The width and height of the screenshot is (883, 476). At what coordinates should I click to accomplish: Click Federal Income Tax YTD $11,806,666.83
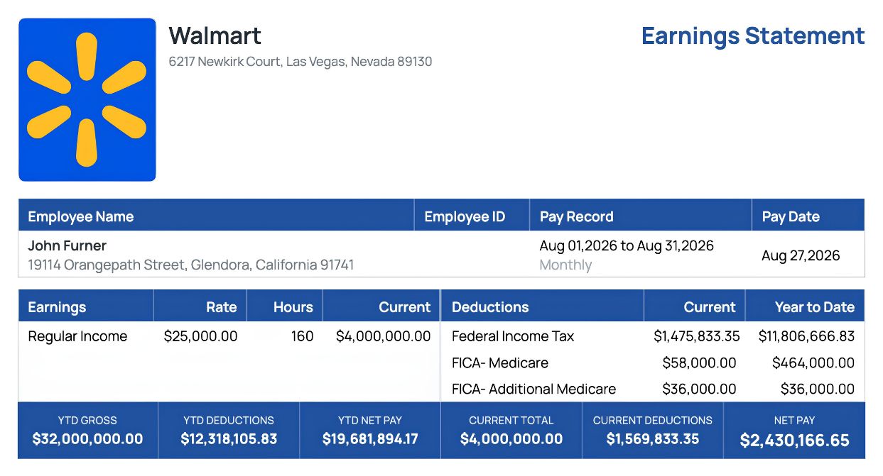(806, 336)
